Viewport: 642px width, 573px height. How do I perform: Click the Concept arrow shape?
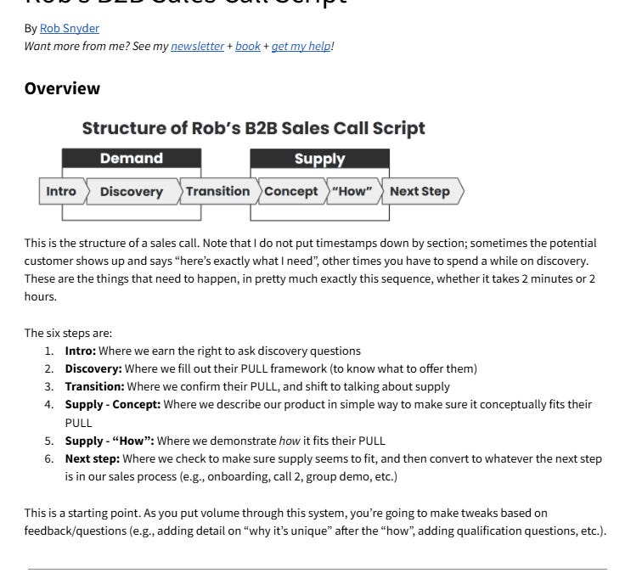tap(293, 191)
